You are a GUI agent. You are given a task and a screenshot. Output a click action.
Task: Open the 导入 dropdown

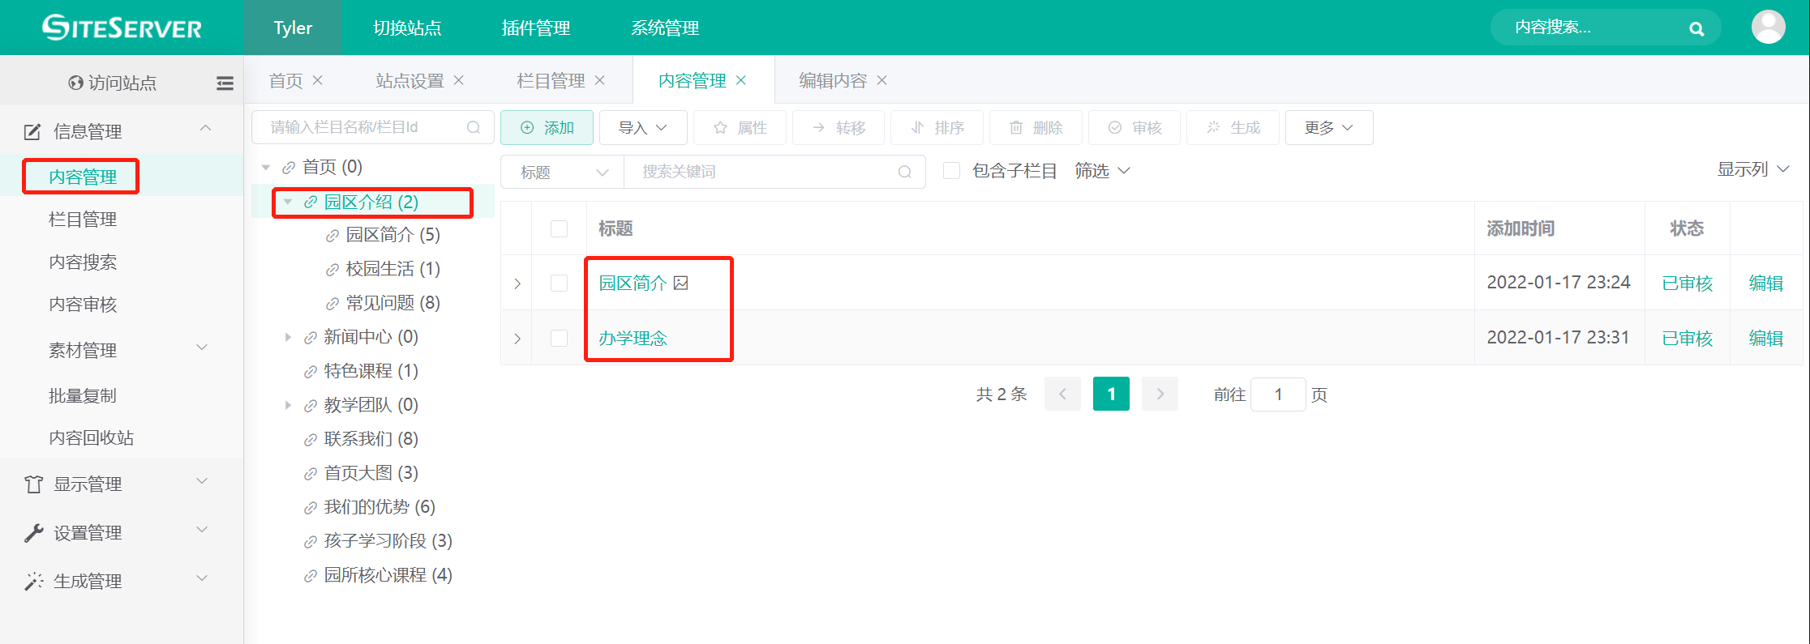coord(642,127)
